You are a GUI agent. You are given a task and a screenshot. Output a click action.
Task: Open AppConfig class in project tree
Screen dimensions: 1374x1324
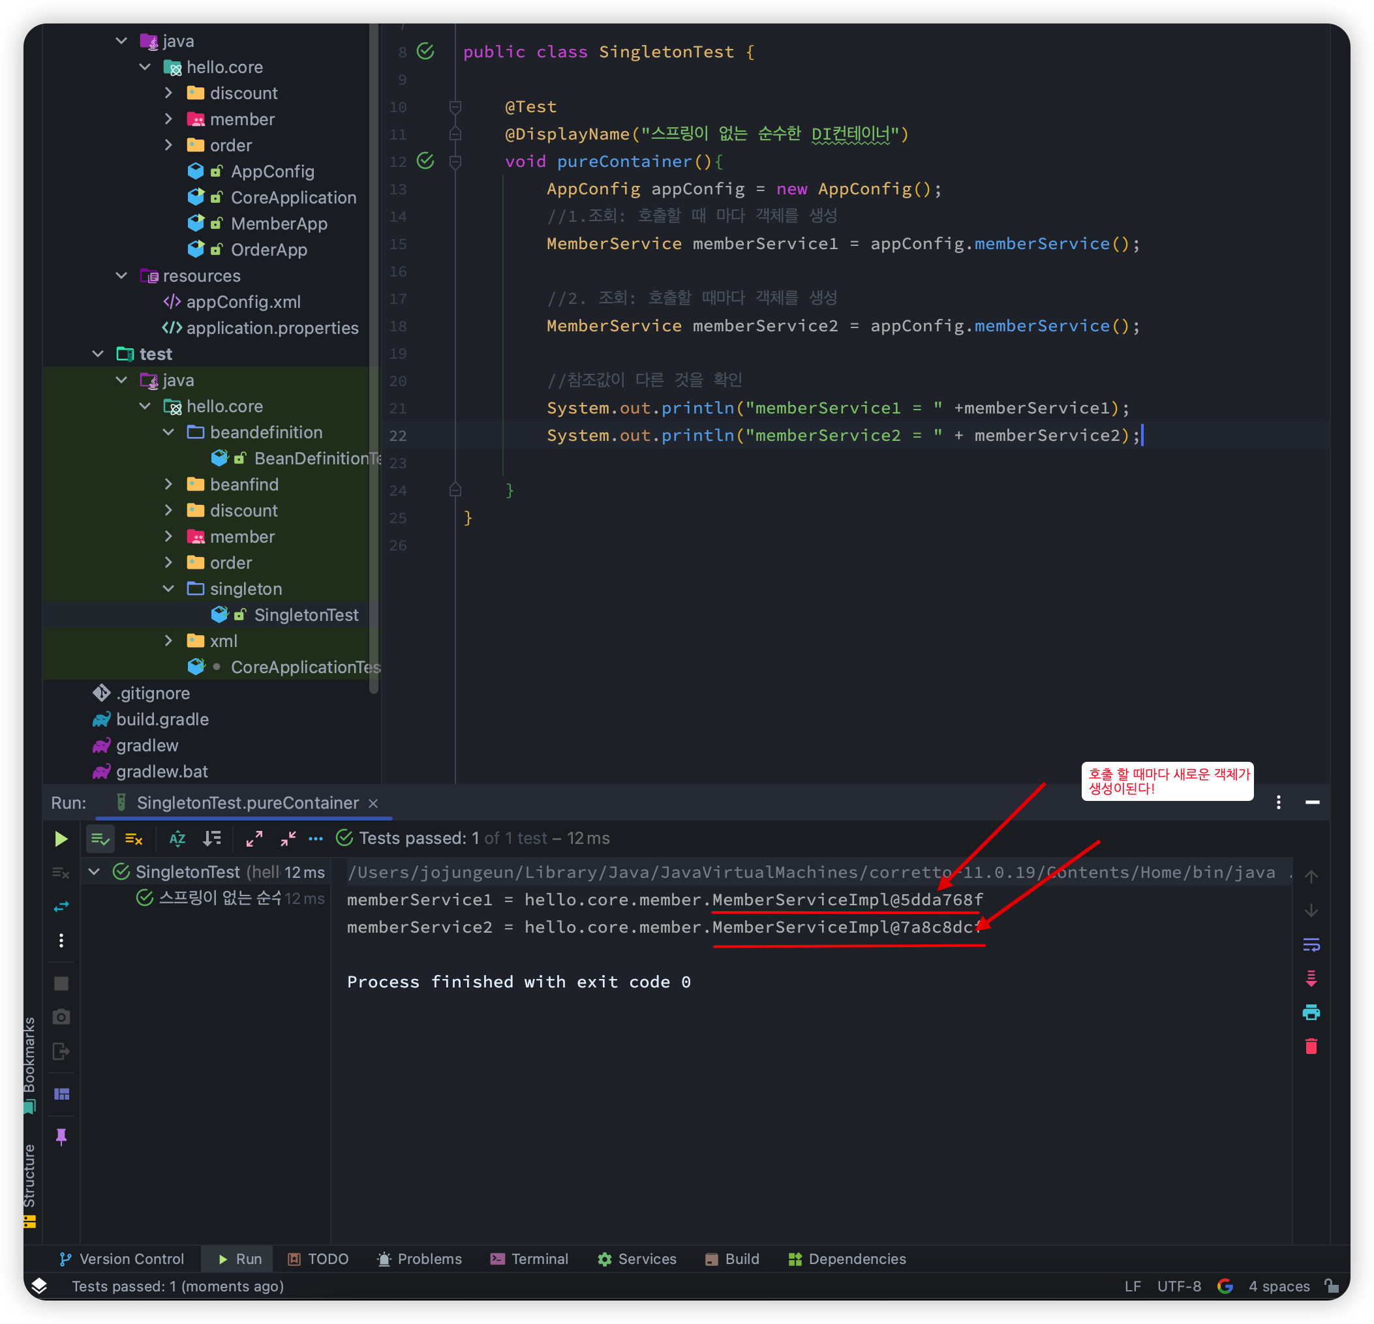[272, 172]
